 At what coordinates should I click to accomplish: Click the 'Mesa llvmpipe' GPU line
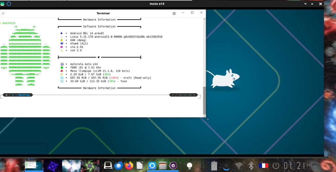(x=100, y=71)
